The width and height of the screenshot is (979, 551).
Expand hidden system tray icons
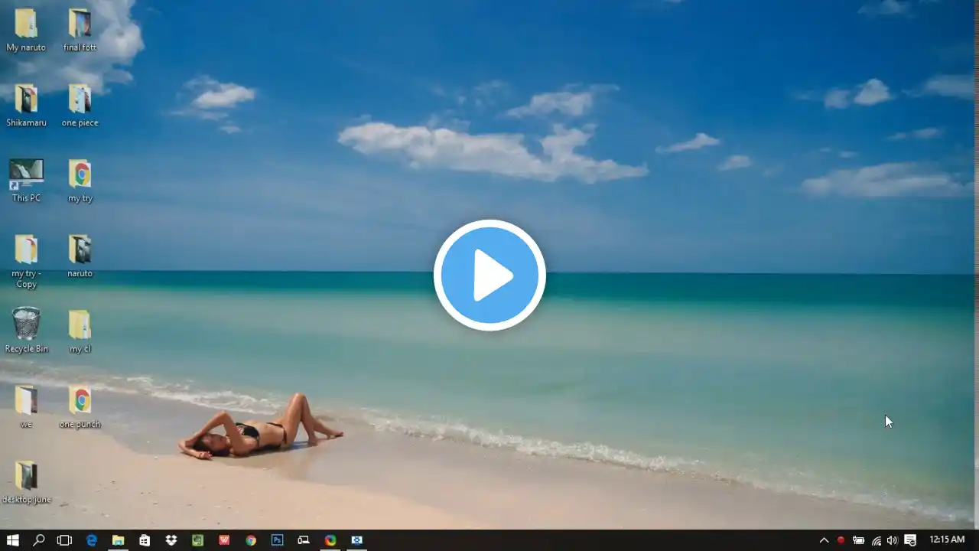point(824,540)
